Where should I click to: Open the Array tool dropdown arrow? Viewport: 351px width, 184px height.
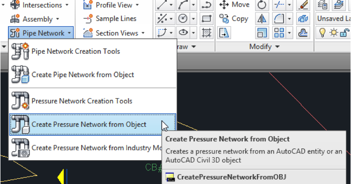[x=289, y=33]
